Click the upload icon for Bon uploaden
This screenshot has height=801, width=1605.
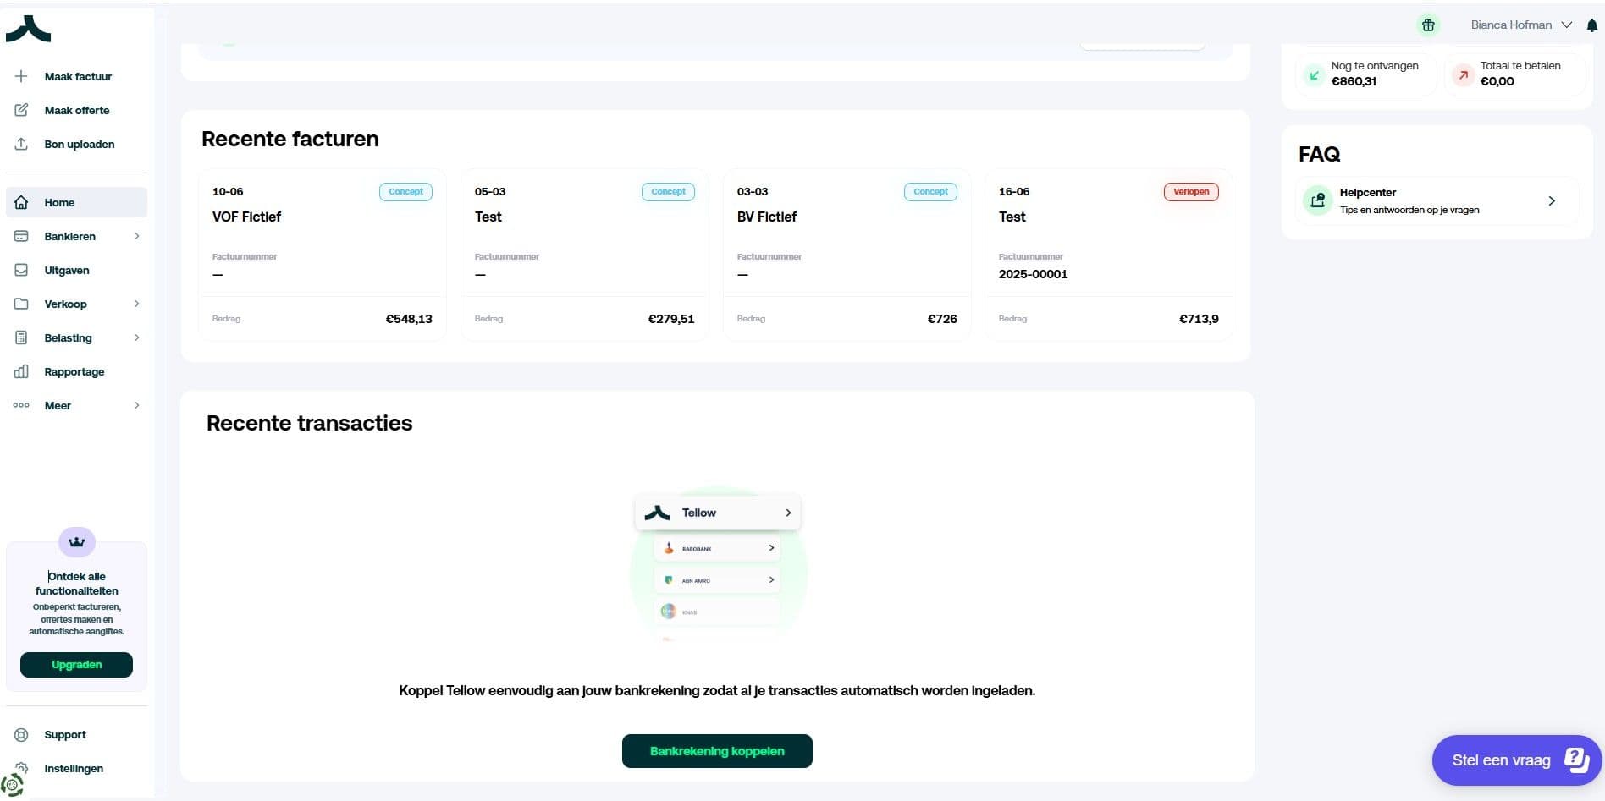click(x=21, y=144)
